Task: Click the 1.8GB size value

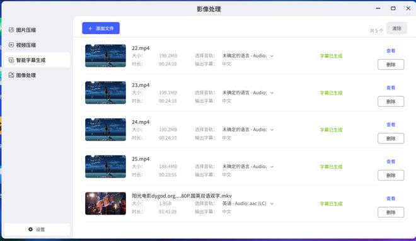Action: (165, 203)
